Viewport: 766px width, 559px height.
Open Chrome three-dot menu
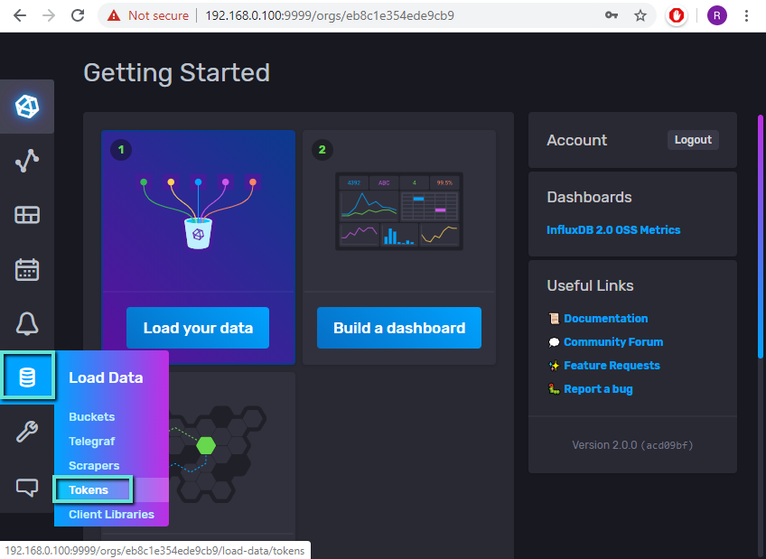coord(746,15)
